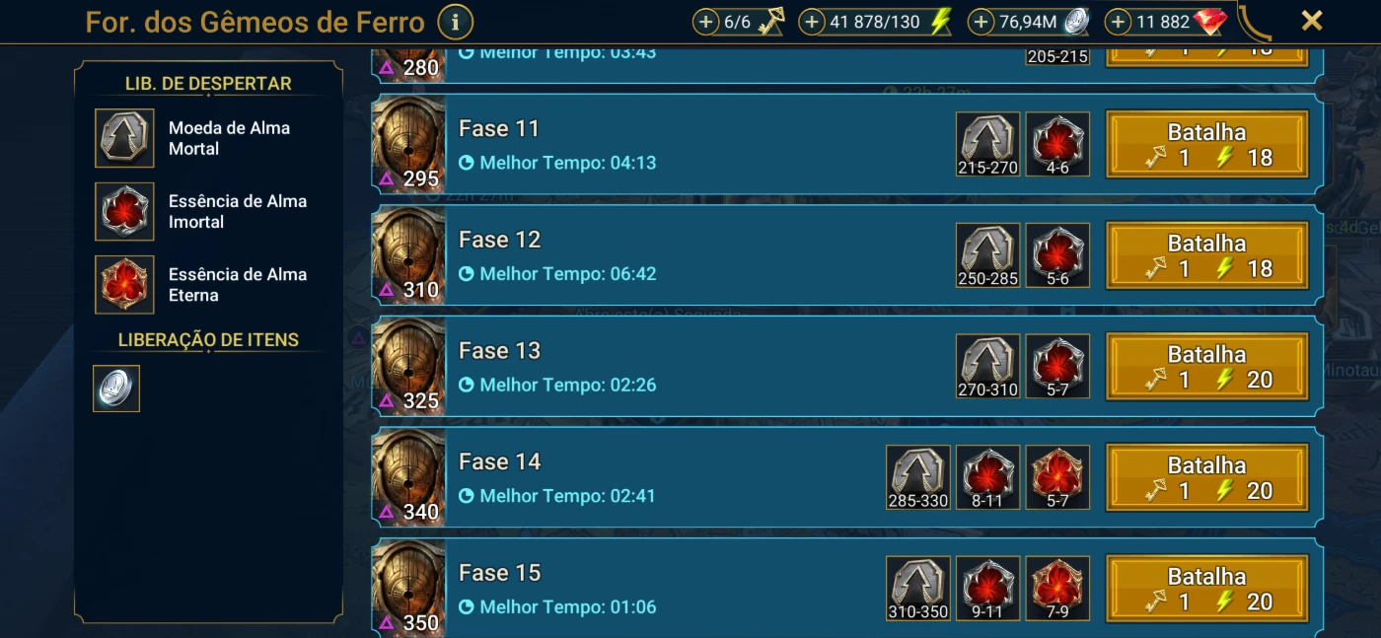
Task: Select Moeda de Alma Mortal icon in sidebar
Action: tap(124, 138)
